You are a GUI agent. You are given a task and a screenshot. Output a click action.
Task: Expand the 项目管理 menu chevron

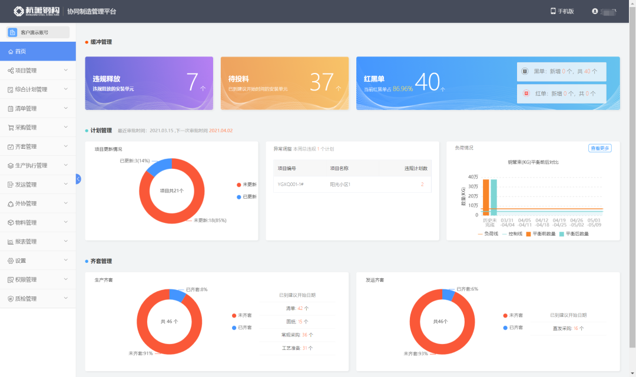[x=65, y=71]
